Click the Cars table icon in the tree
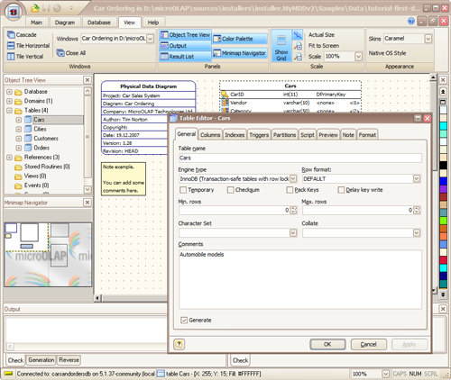Image resolution: width=451 pixels, height=380 pixels. click(x=28, y=120)
